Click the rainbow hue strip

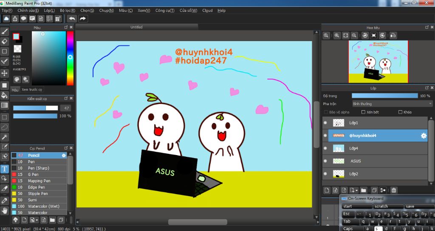tap(70, 58)
